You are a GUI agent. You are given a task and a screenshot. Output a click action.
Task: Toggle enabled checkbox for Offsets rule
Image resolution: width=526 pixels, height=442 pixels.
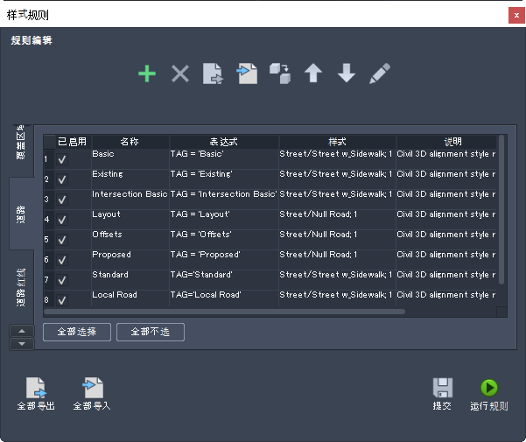(62, 240)
